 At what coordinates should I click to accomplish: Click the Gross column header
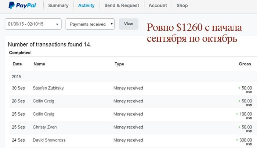(245, 64)
